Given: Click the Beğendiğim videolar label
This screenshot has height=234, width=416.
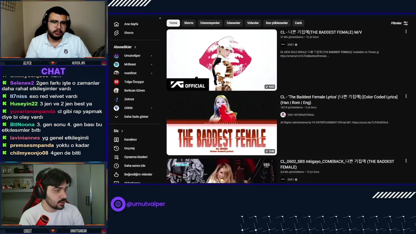Looking at the screenshot, I should tap(138, 175).
